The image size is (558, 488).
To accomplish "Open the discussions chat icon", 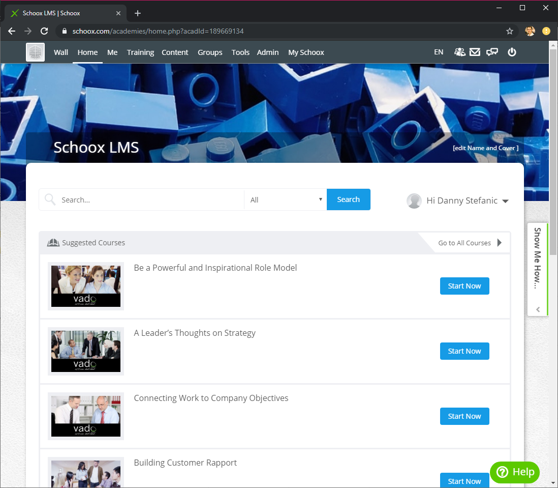I will click(492, 52).
